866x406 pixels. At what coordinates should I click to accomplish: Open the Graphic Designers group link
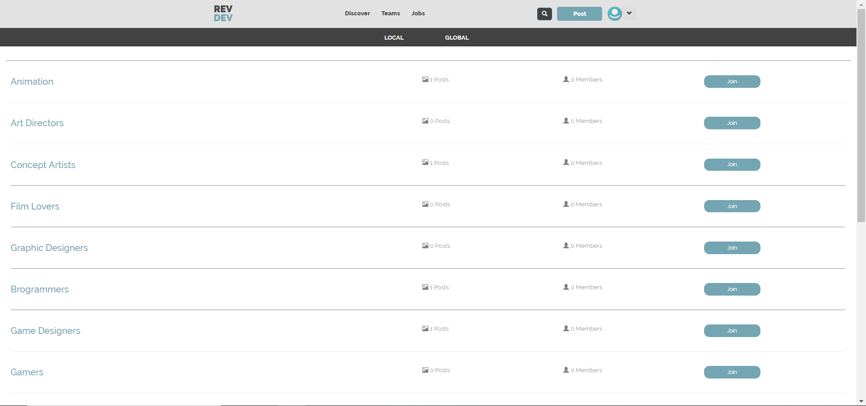(49, 248)
